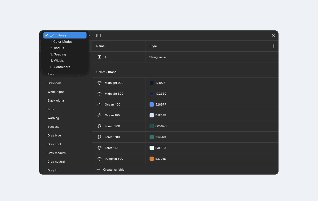Click the palette icon next to Forest 900
Viewport: 318px width, 201px height.
[x=99, y=126]
